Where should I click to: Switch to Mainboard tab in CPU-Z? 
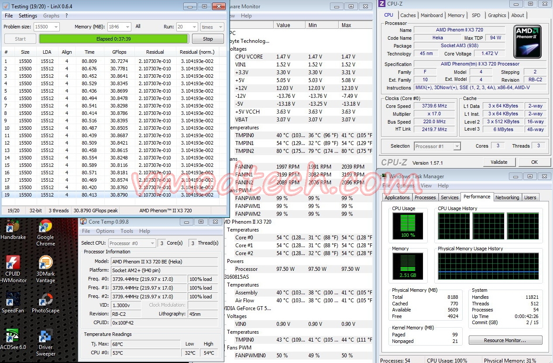tap(432, 15)
